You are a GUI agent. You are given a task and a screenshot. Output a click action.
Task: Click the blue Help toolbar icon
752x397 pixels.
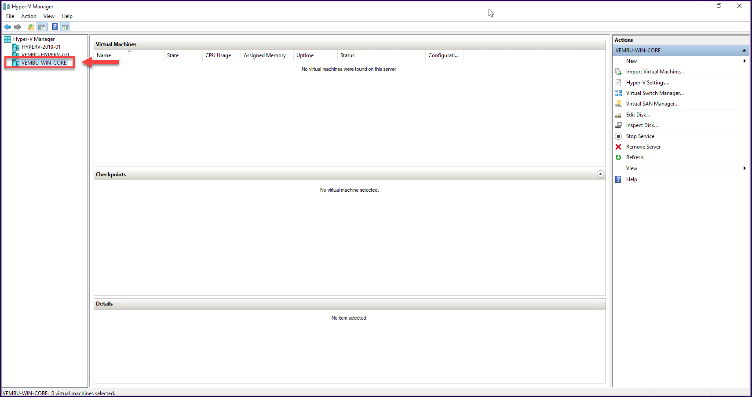tap(55, 27)
